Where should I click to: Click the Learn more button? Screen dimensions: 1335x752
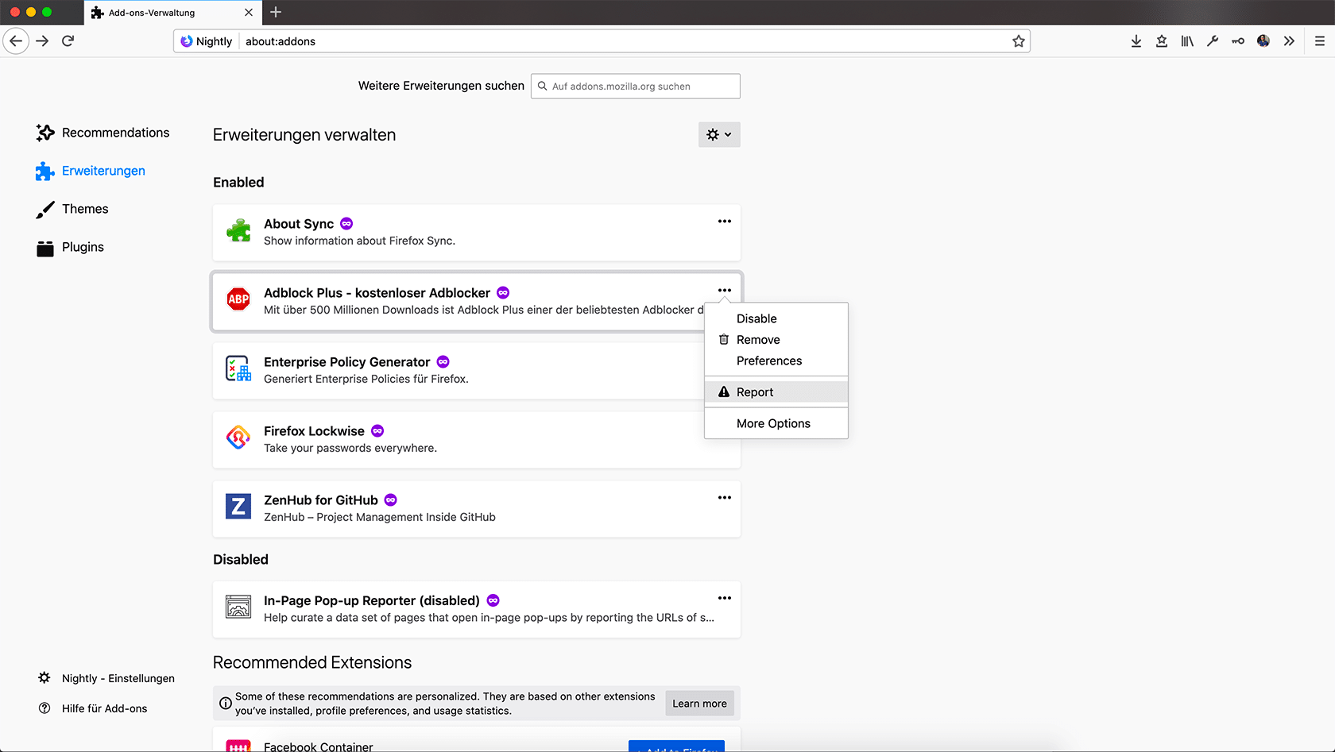(x=699, y=704)
